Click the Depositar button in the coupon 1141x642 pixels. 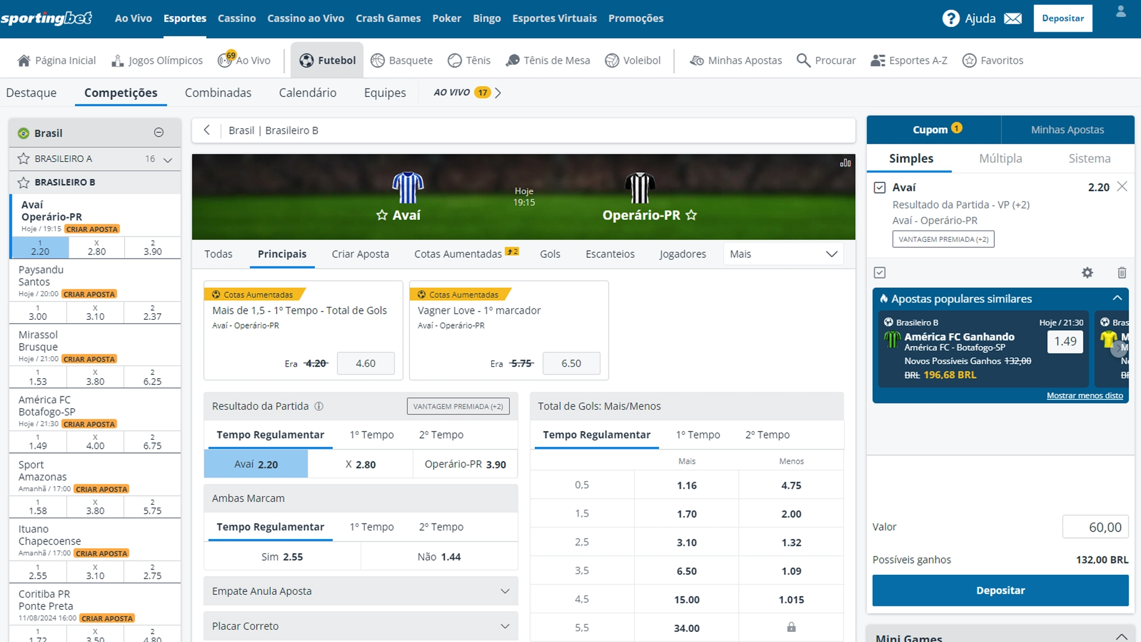[x=1001, y=590]
